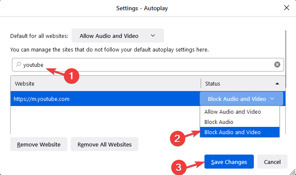296x175 pixels.
Task: Sort by the Website column header
Action: (106, 83)
